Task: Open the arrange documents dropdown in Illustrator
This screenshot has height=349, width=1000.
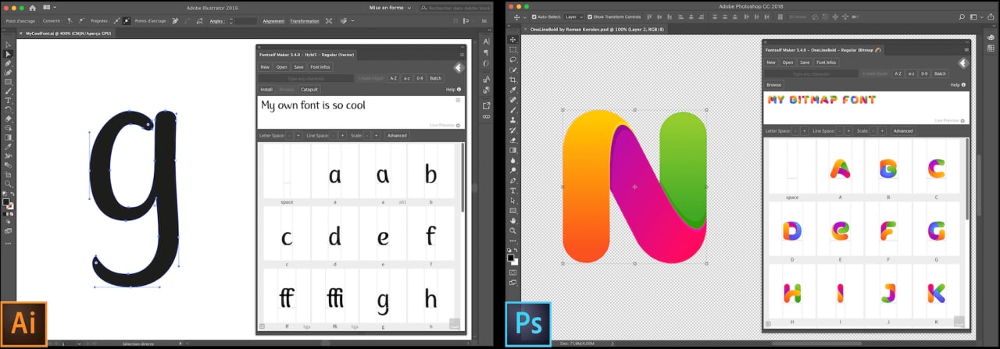Action: 50,7
